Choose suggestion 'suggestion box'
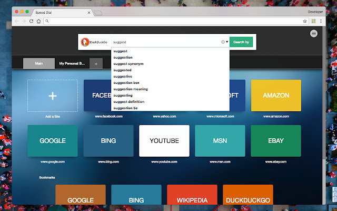This screenshot has height=211, width=337. tap(170, 83)
